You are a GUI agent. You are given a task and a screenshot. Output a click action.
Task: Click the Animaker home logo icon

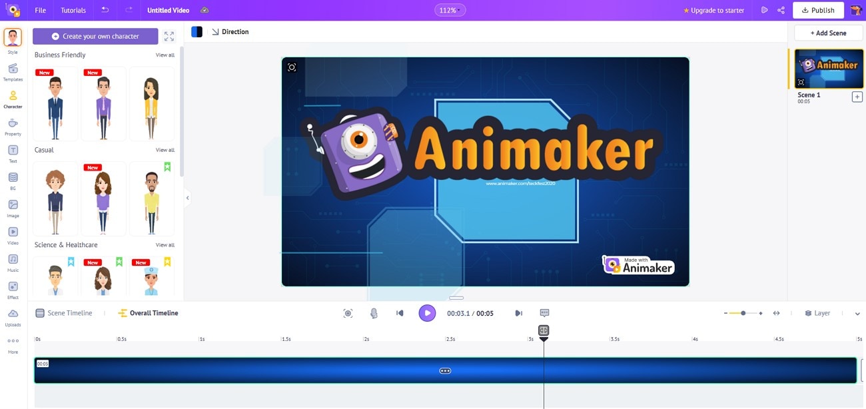click(x=13, y=10)
